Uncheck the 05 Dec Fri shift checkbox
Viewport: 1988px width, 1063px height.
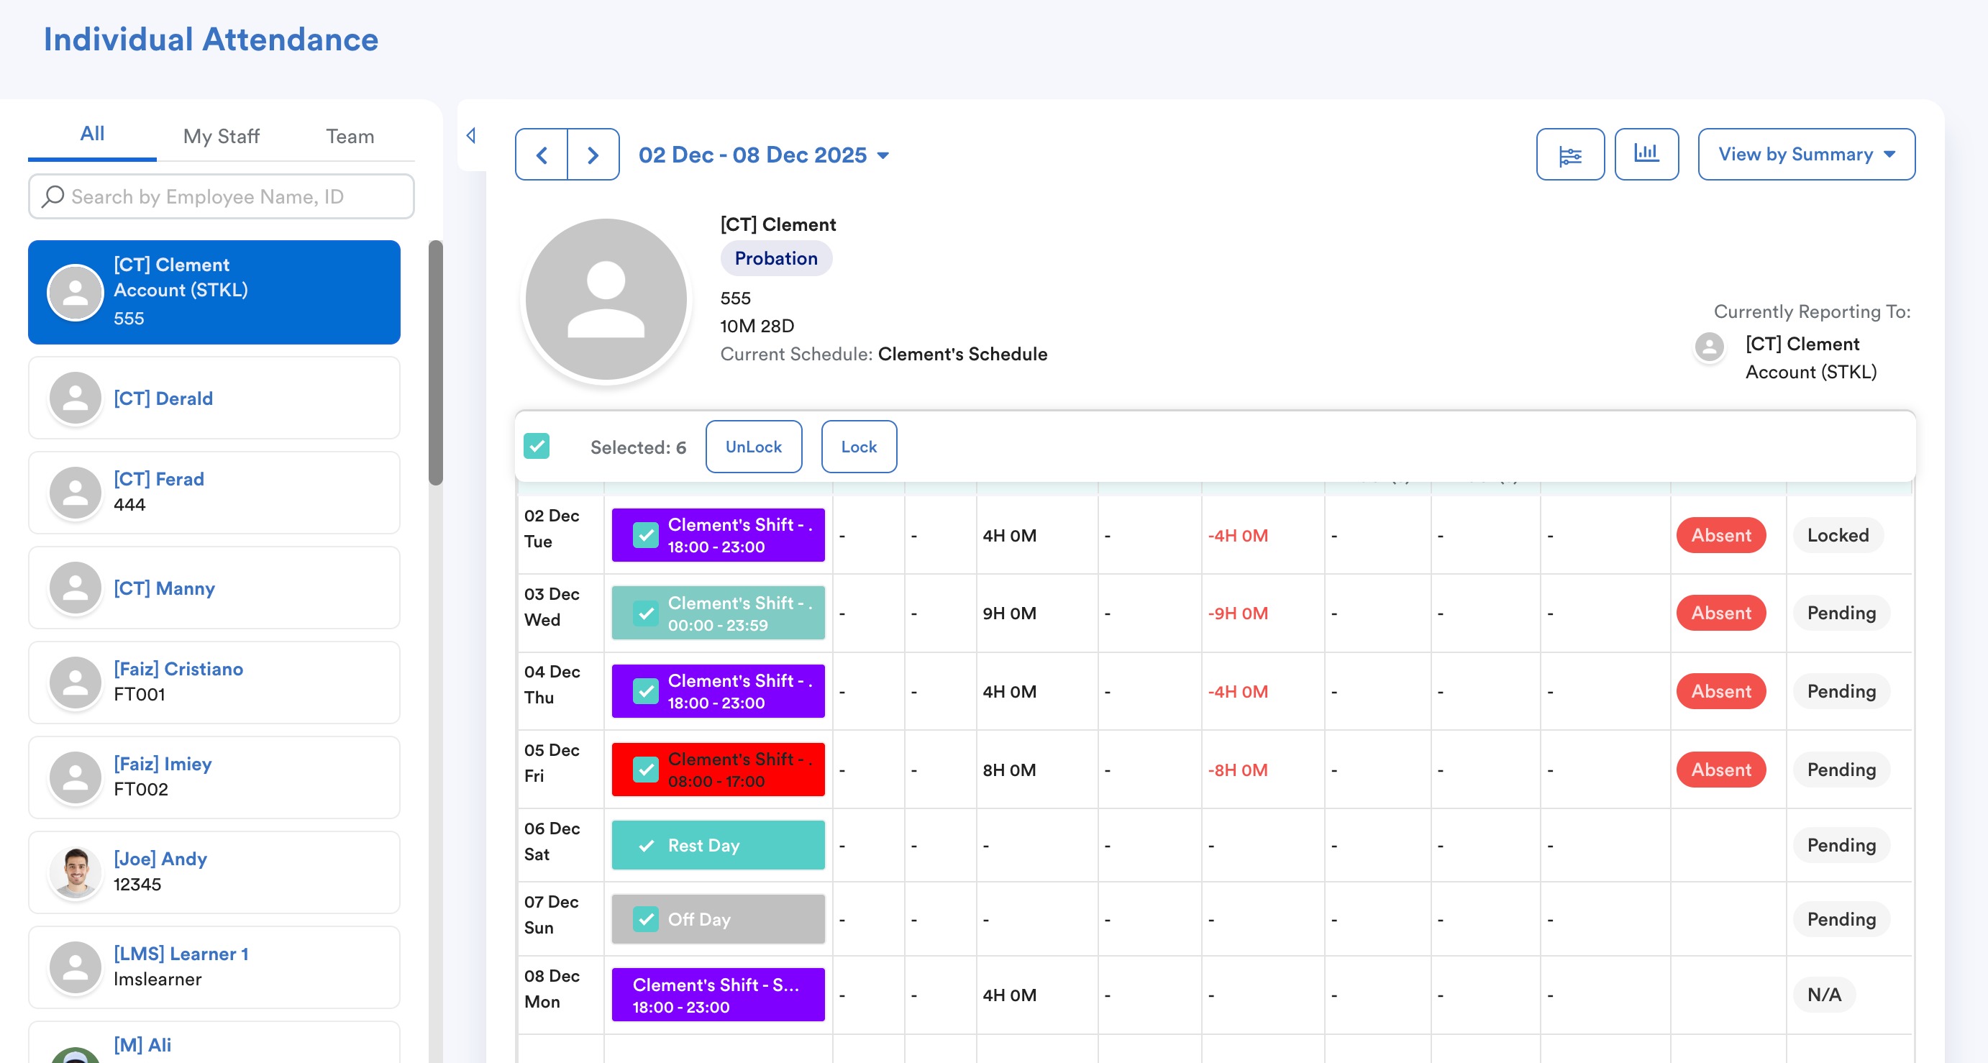(x=645, y=770)
